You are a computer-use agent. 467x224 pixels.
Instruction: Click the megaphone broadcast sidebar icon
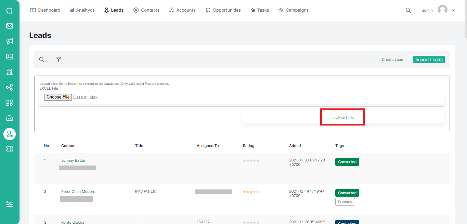click(x=10, y=41)
